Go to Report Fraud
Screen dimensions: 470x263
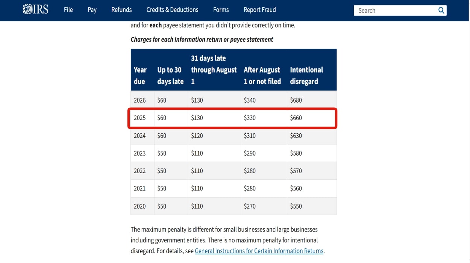(259, 10)
